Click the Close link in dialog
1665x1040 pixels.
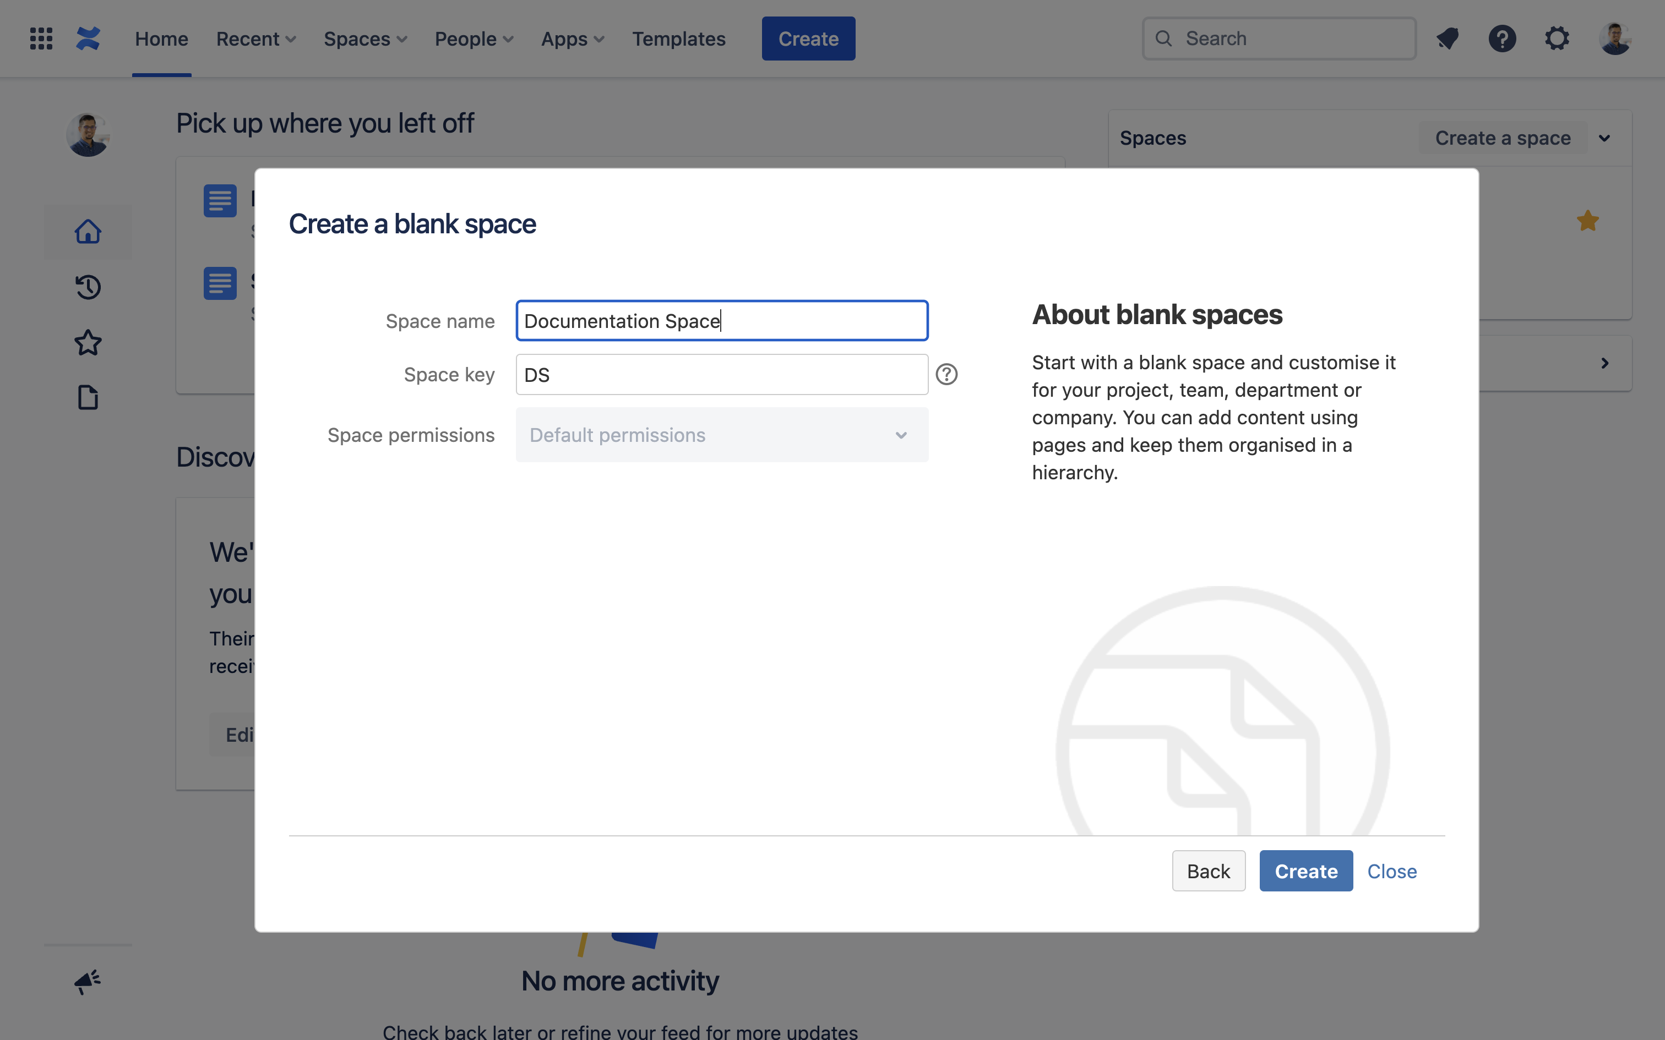tap(1391, 871)
